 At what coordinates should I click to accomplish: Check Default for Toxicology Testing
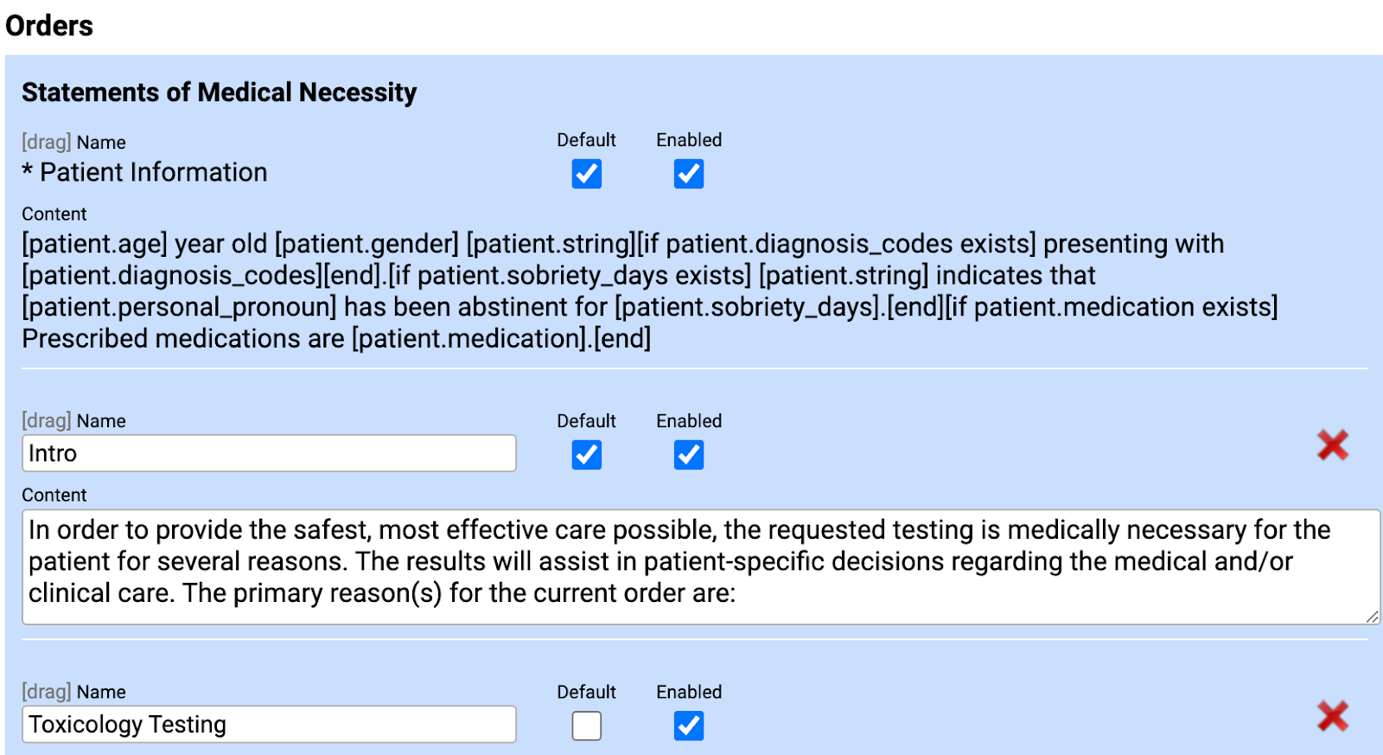[586, 726]
